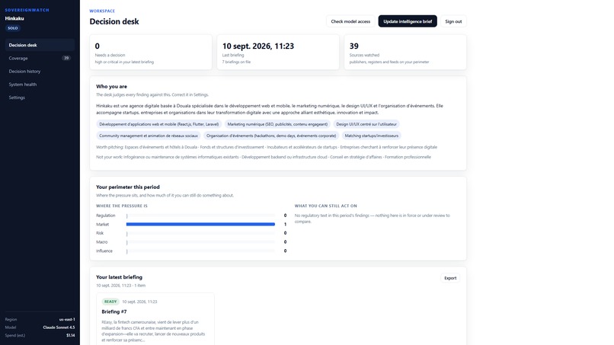Viewport: 614px width, 345px height.
Task: Click the READY status badge
Action: pyautogui.click(x=110, y=302)
